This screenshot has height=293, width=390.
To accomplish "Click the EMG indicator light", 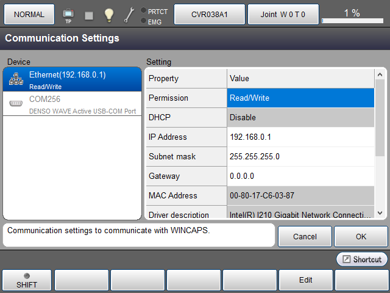I will pyautogui.click(x=143, y=21).
